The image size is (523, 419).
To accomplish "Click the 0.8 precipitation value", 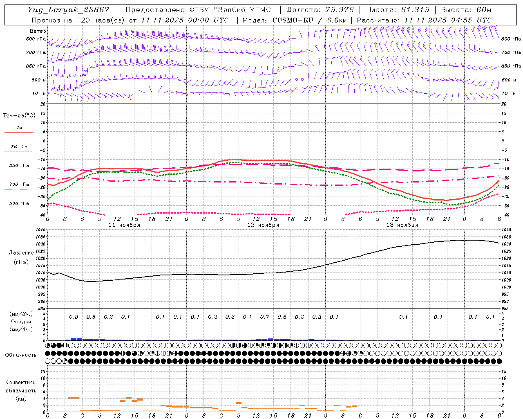I will tap(74, 317).
